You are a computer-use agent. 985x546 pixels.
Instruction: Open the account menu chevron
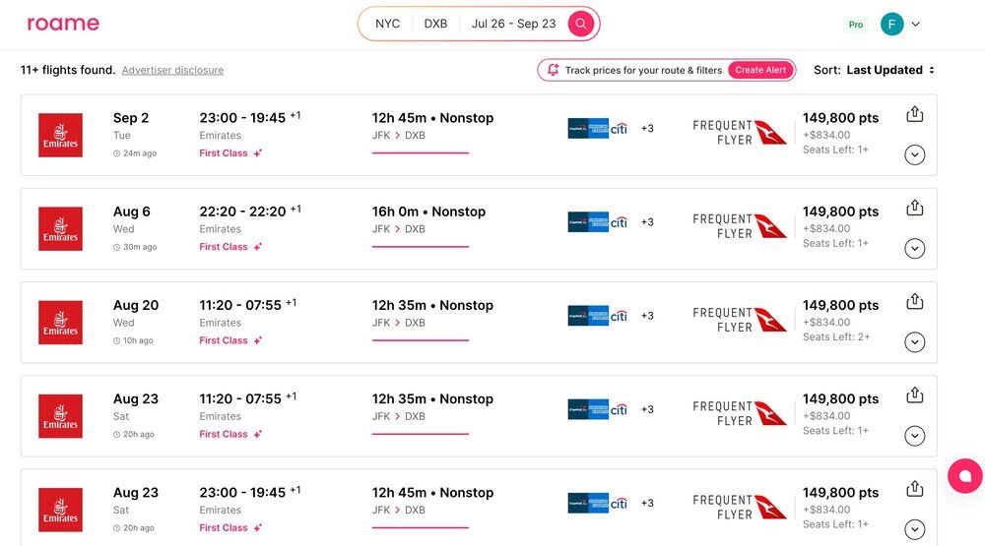916,25
